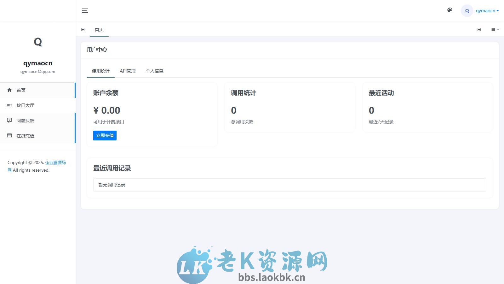504x284 pixels.
Task: Open the 个人信息 tab in 用户中心
Action: click(154, 71)
